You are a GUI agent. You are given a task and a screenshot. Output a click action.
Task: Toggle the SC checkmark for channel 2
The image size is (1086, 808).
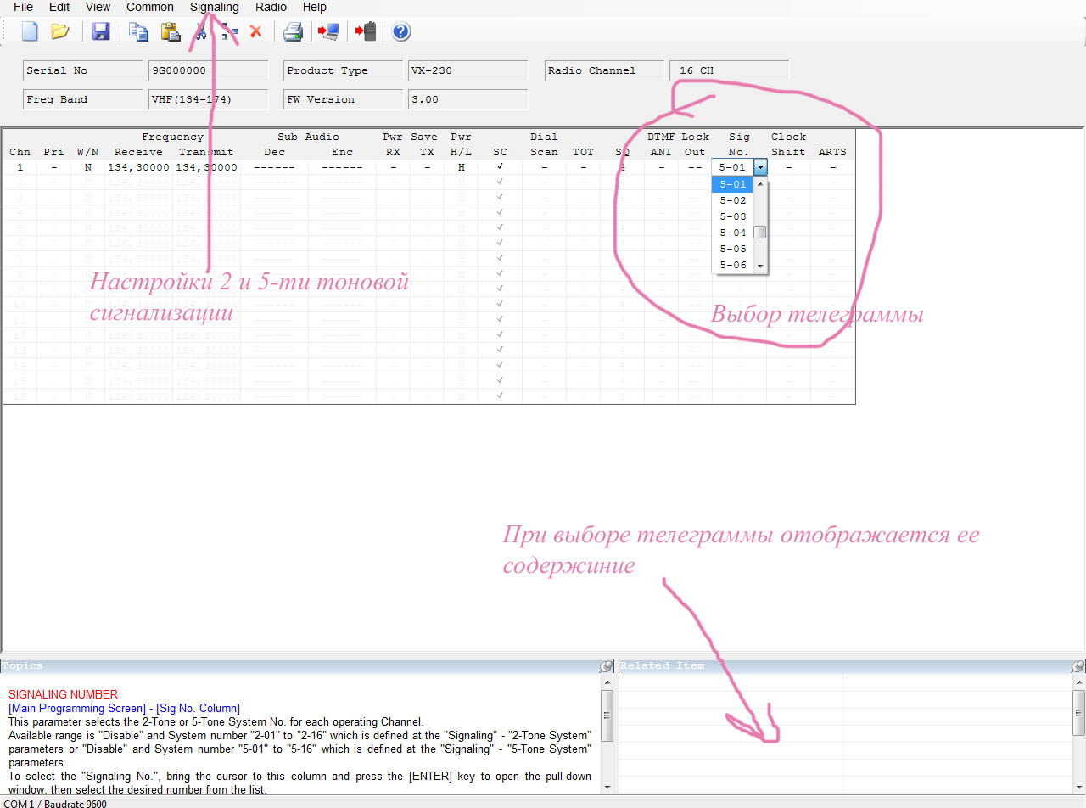coord(501,182)
